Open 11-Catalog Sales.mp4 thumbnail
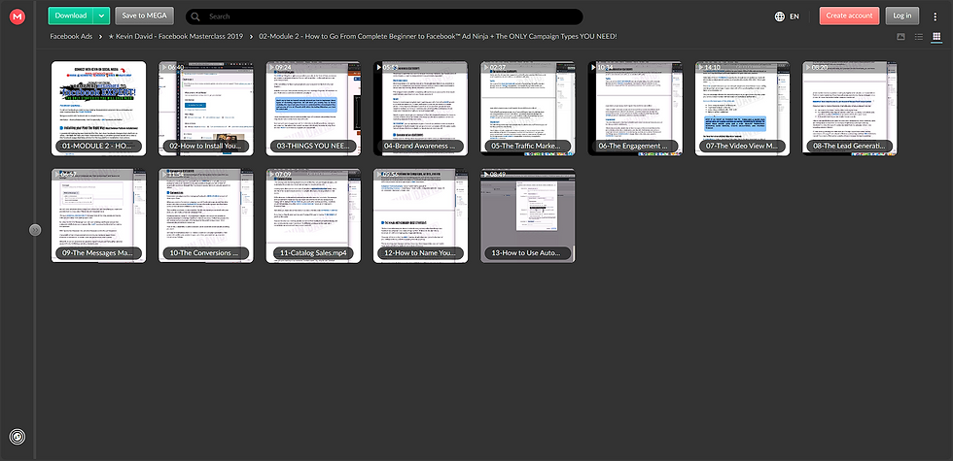The width and height of the screenshot is (953, 461). click(x=313, y=215)
